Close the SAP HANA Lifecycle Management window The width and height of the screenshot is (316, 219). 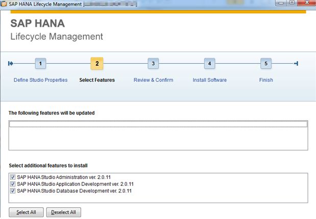tap(307, 3)
